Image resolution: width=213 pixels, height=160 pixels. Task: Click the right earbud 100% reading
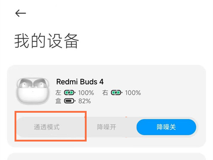(133, 93)
